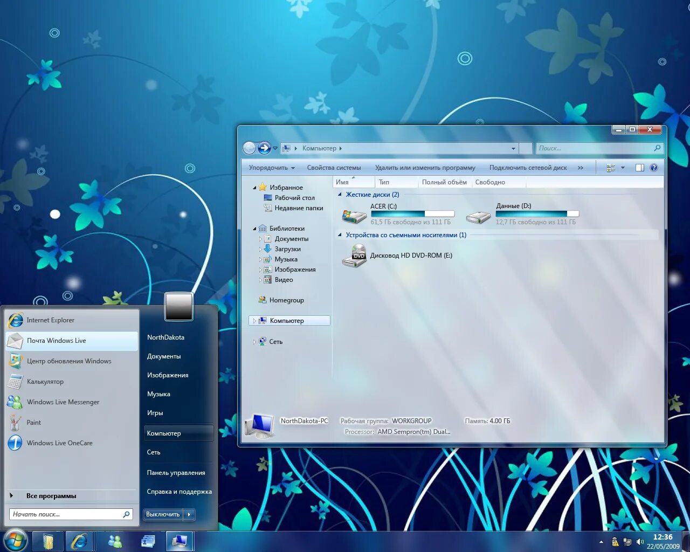This screenshot has height=552, width=690.
Task: Sort by the Имя column header
Action: point(354,182)
